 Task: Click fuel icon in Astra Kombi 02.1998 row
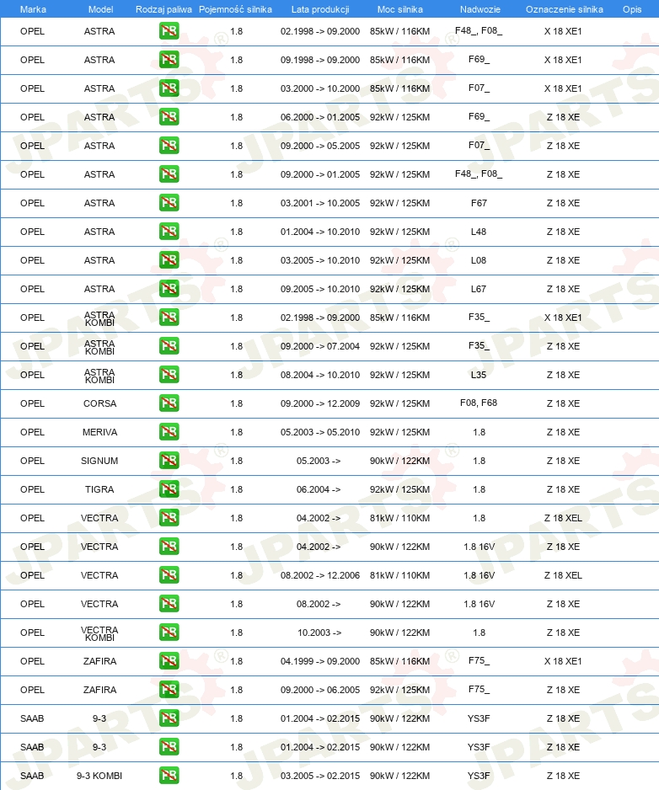pyautogui.click(x=169, y=318)
